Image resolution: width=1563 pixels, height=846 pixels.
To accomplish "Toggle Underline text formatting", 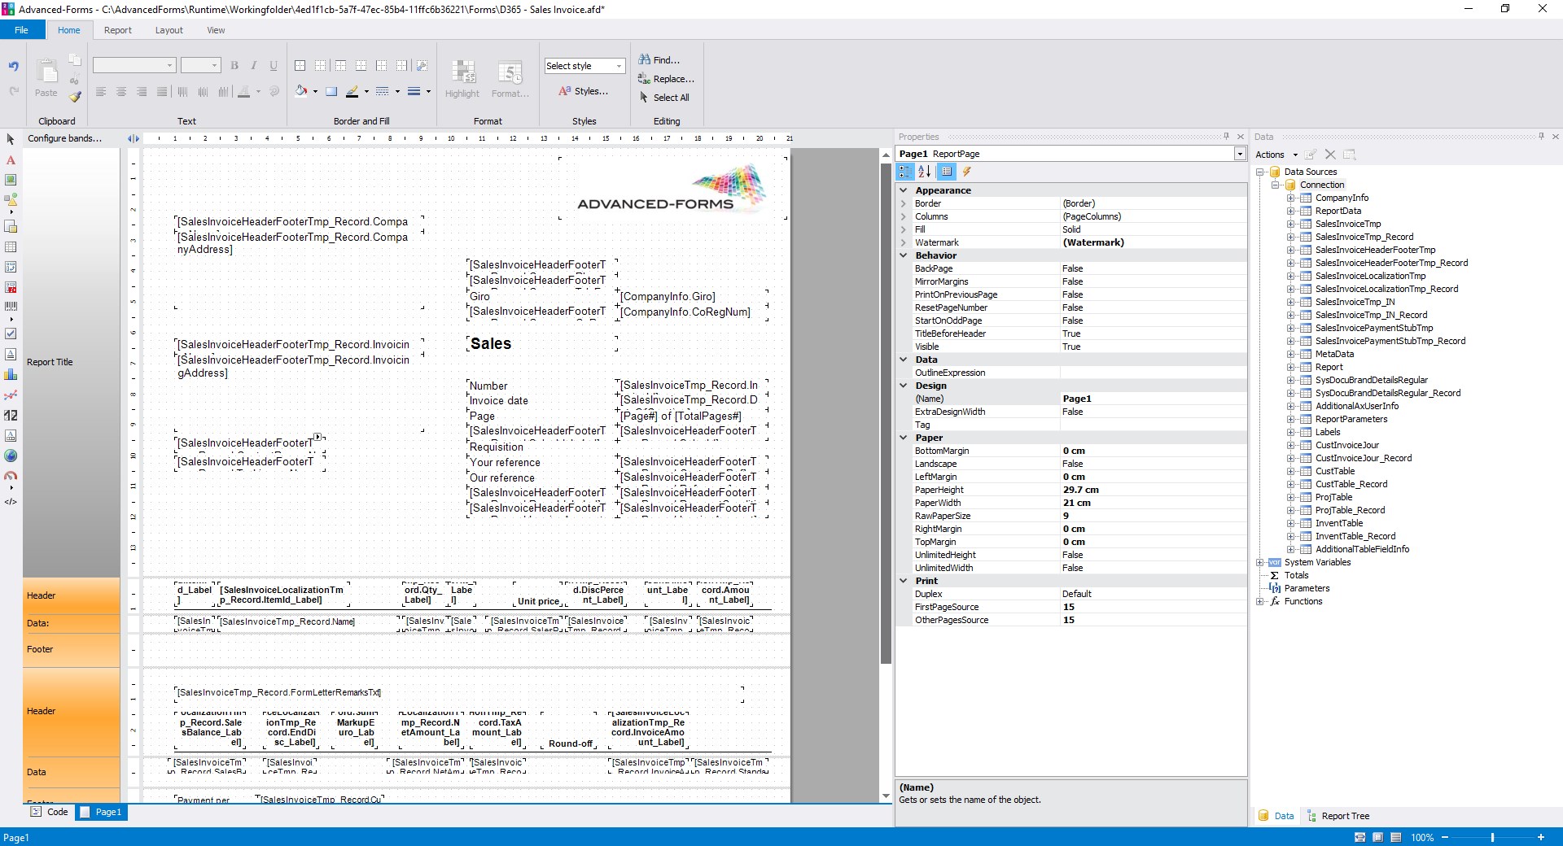I will click(x=274, y=66).
